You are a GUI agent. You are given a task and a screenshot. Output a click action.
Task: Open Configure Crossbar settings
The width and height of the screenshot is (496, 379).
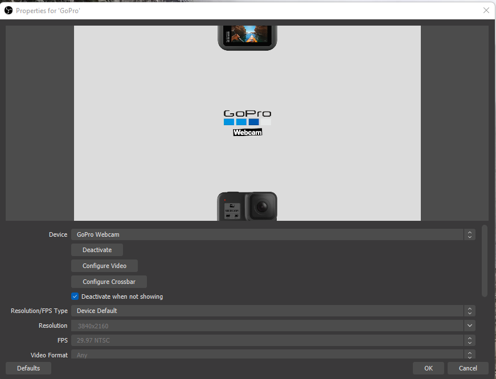point(109,282)
